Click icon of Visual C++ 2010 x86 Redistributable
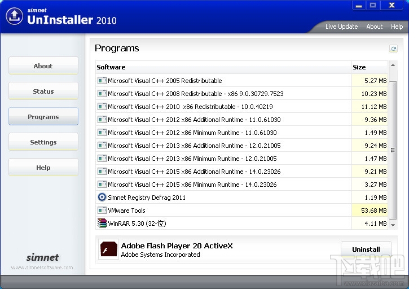Viewport: 409px width, 289px height. [x=102, y=107]
